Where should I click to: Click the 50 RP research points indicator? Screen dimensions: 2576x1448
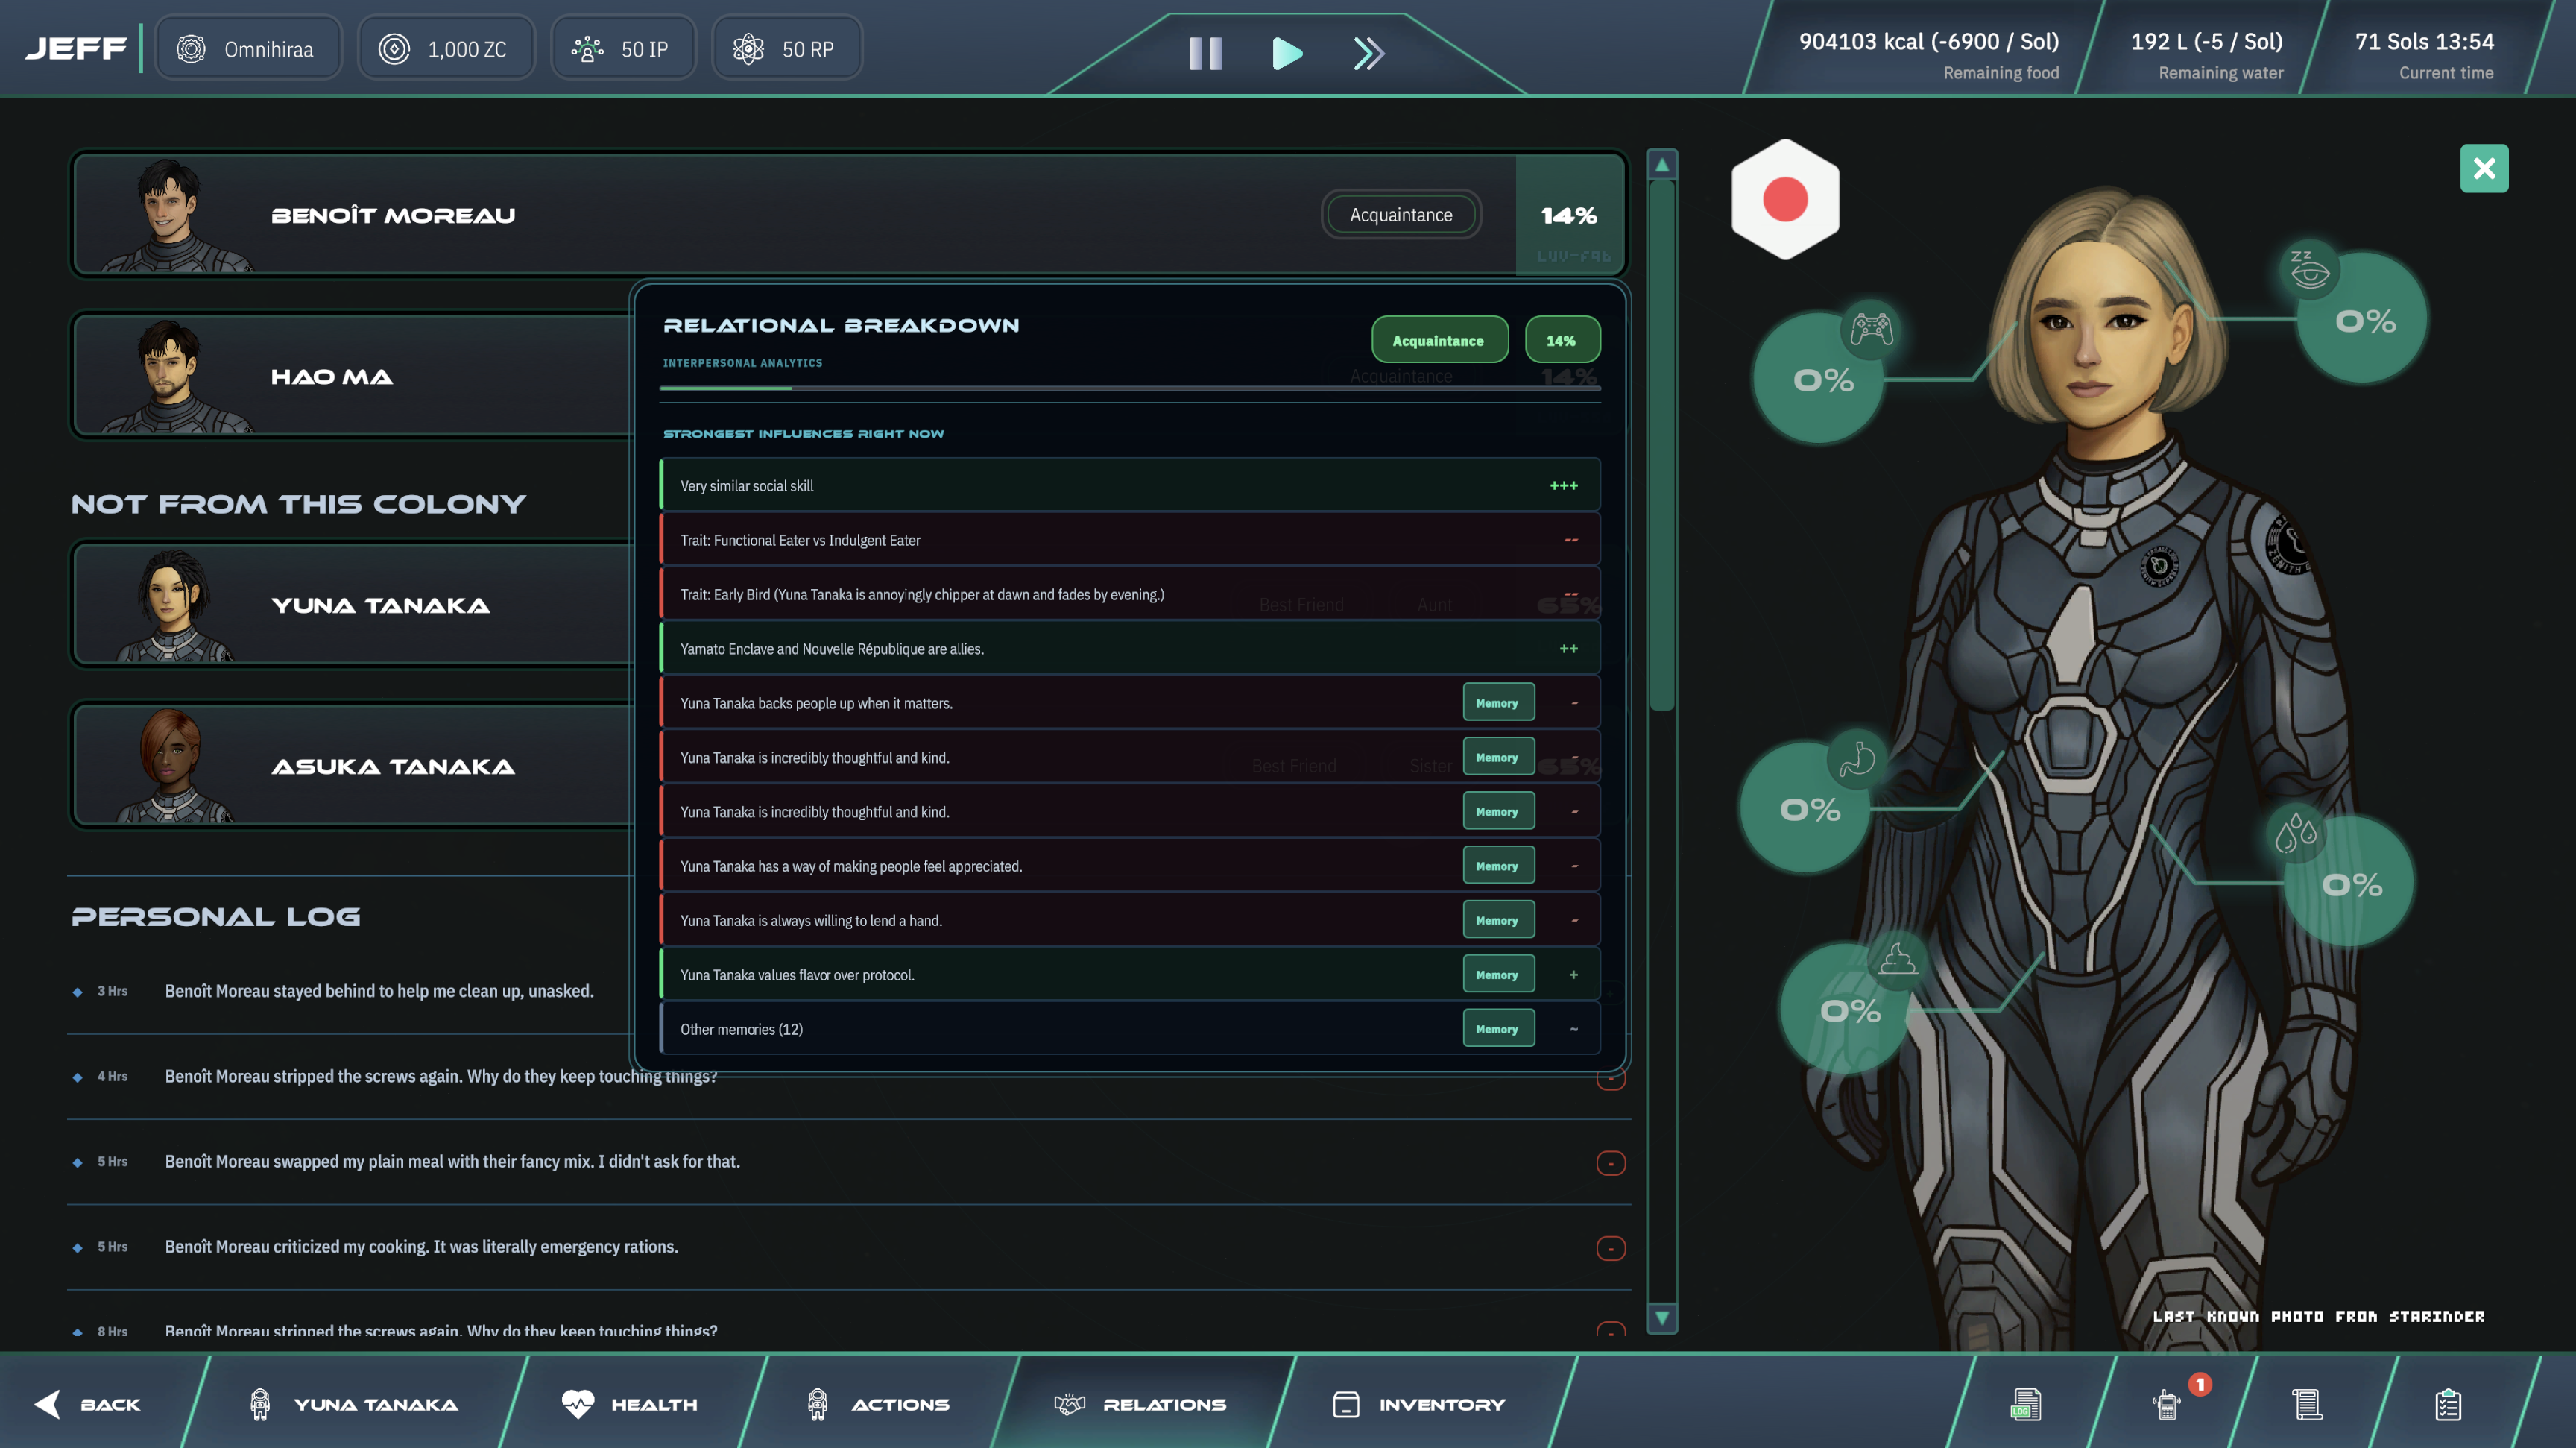coord(787,47)
